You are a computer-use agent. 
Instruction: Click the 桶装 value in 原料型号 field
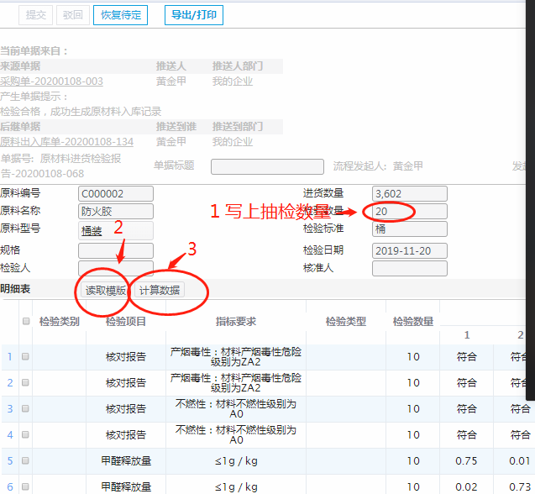tap(92, 231)
